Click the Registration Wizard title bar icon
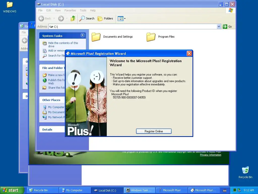The image size is (258, 194). tap(68, 54)
